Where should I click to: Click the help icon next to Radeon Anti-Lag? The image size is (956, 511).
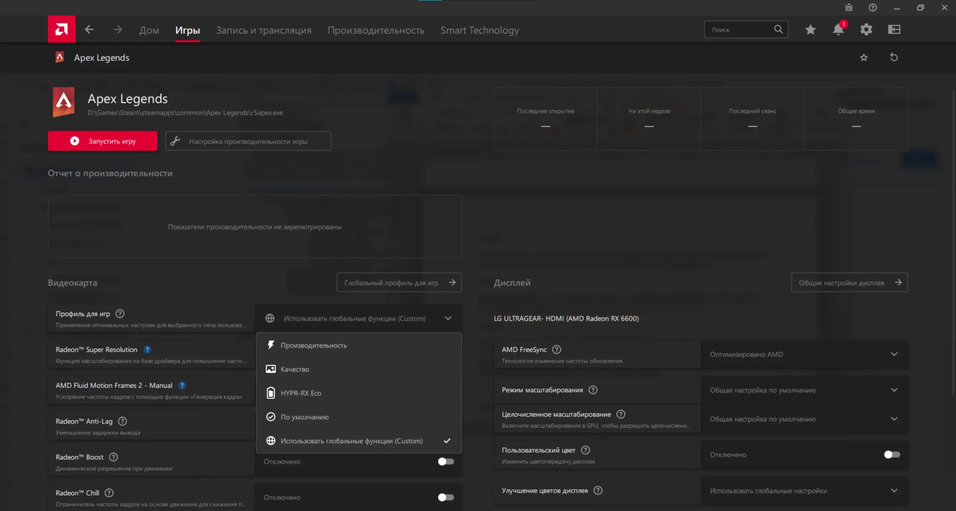coord(122,421)
